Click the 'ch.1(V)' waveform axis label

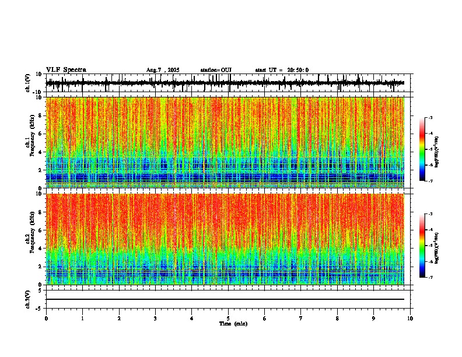coord(28,83)
